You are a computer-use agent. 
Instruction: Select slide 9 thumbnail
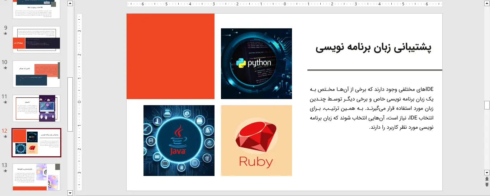click(x=36, y=40)
